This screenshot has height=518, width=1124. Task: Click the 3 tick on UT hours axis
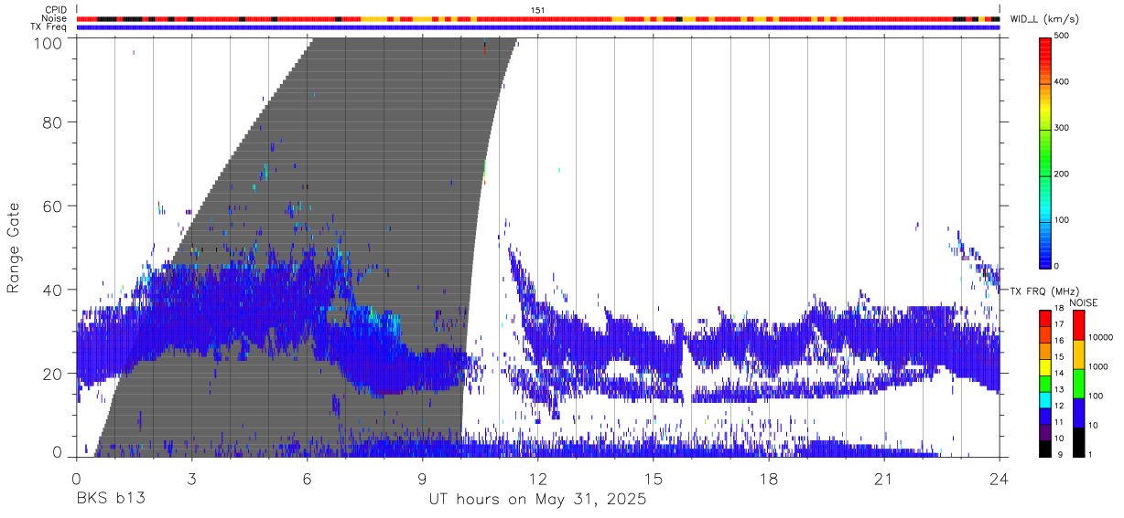click(192, 479)
